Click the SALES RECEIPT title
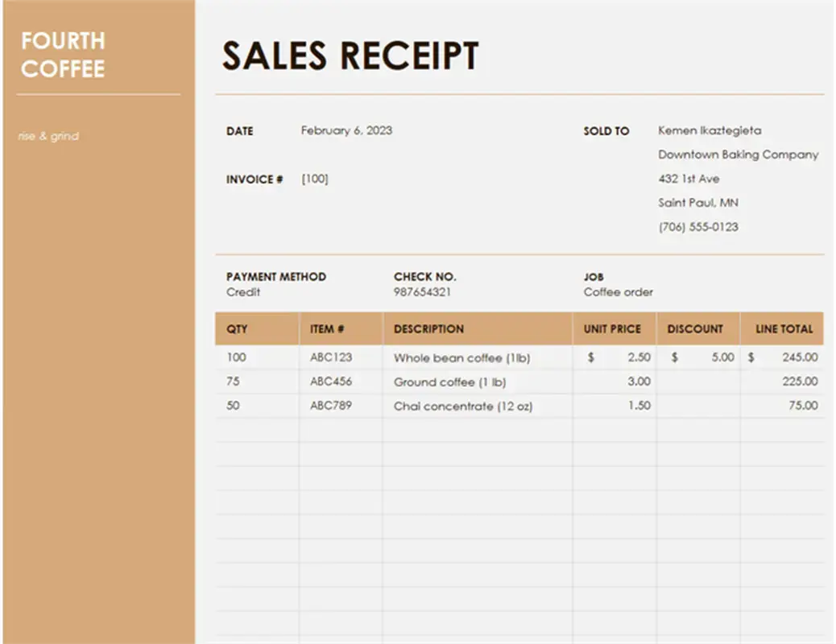Image resolution: width=836 pixels, height=644 pixels. pos(350,56)
